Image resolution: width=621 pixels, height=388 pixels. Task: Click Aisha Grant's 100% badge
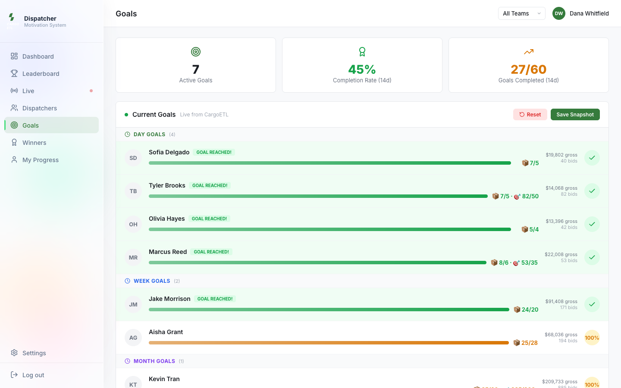tap(592, 338)
